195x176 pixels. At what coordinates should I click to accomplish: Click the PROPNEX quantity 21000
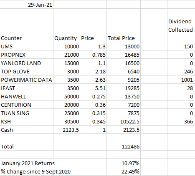(x=66, y=55)
